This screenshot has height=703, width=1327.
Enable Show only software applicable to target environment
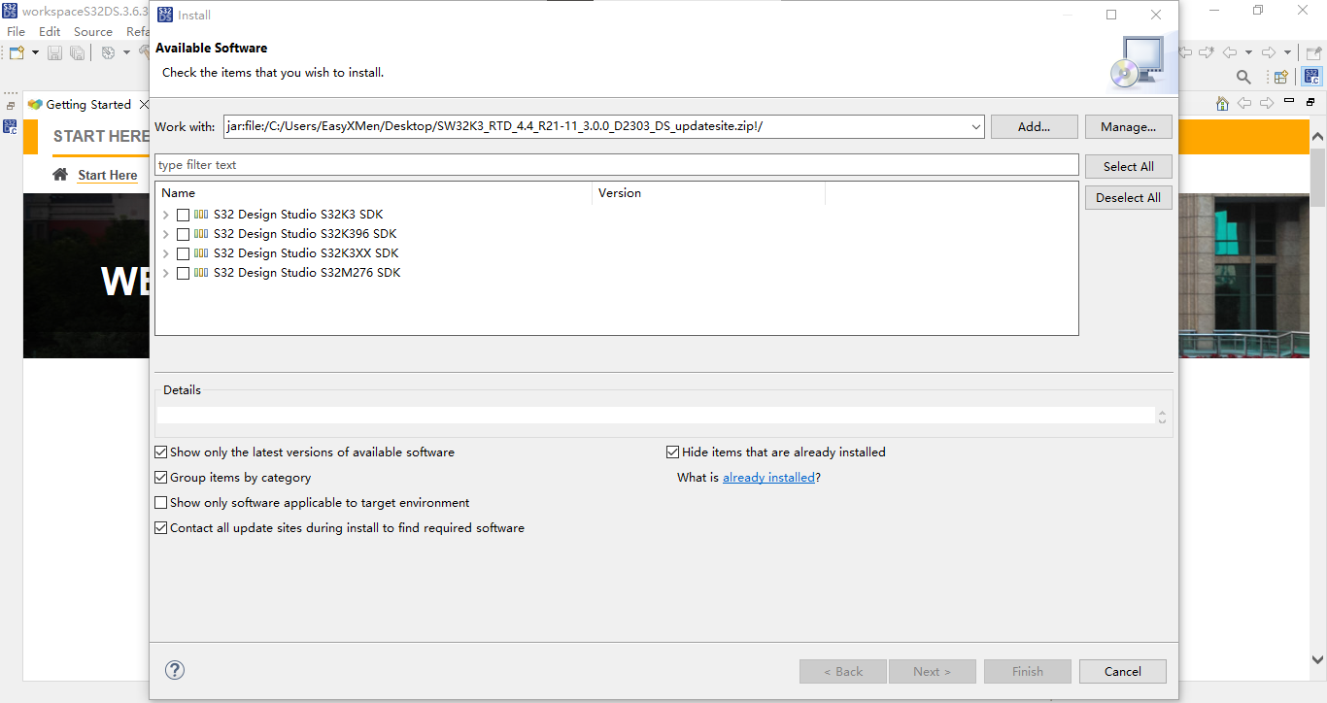pyautogui.click(x=161, y=503)
